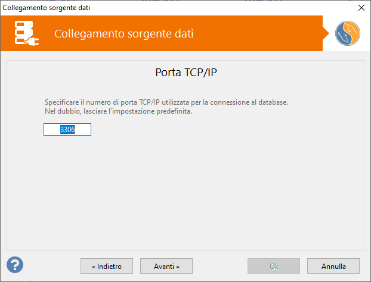Screen dimensions: 371x282
Task: Close the Collegamento sorgente dati window
Action: 361,7
